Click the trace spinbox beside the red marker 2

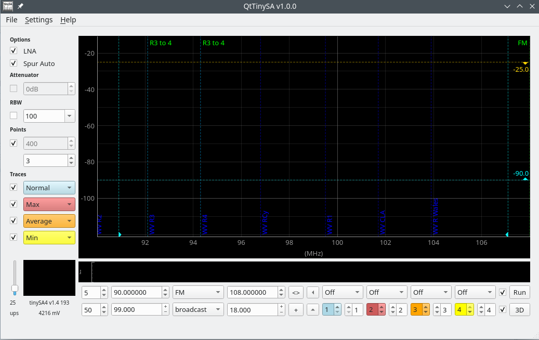398,310
